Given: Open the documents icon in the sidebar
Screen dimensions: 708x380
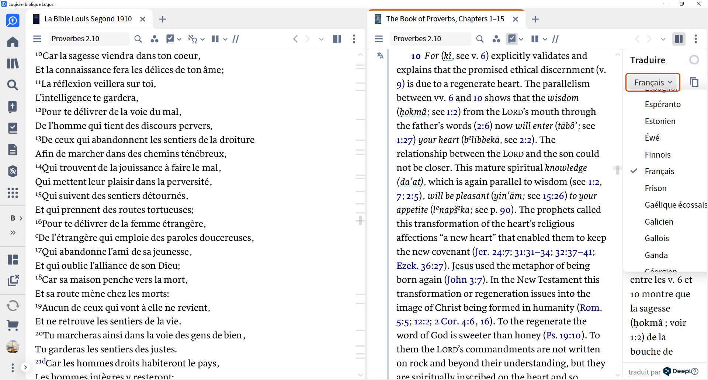Looking at the screenshot, I should [13, 150].
